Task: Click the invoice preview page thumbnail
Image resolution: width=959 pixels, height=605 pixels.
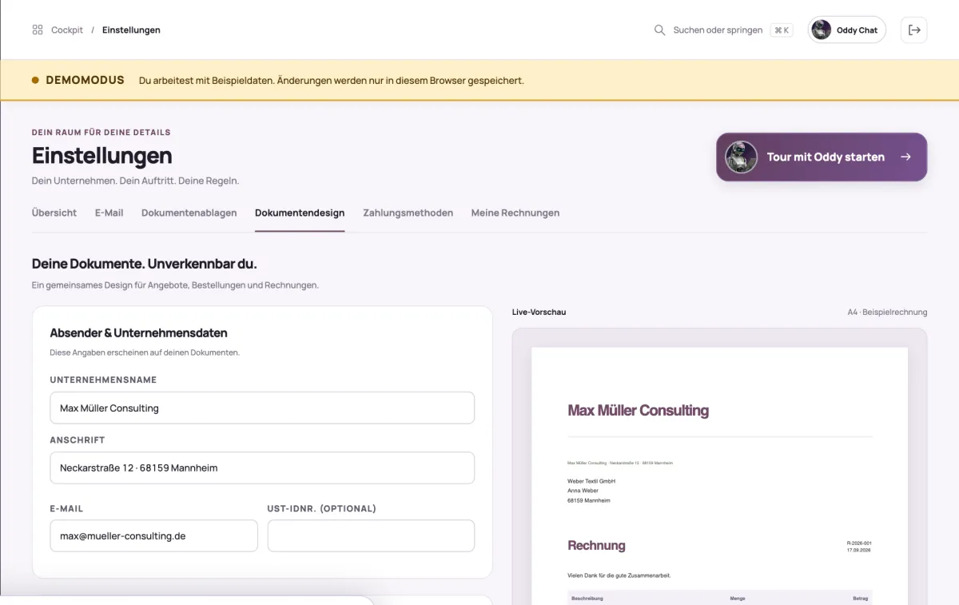Action: click(719, 476)
